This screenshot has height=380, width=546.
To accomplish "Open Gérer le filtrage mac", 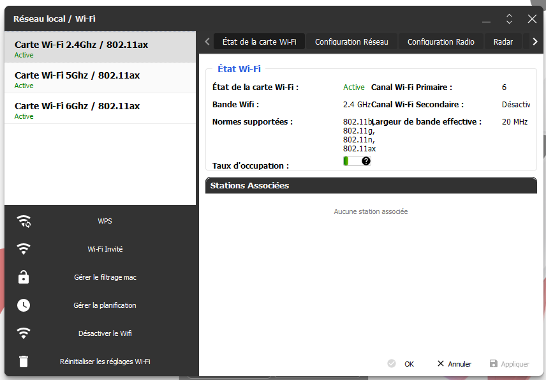I will 100,277.
